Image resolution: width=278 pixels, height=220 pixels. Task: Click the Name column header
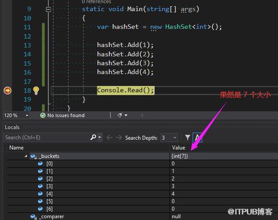(17, 148)
